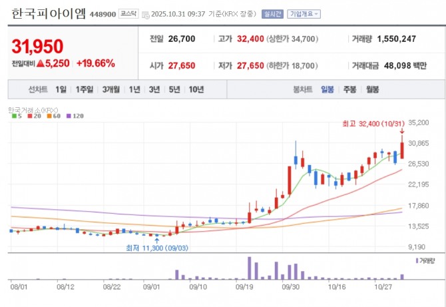The image size is (446, 307).
Task: Select the 1일 line chart period
Action: click(61, 90)
